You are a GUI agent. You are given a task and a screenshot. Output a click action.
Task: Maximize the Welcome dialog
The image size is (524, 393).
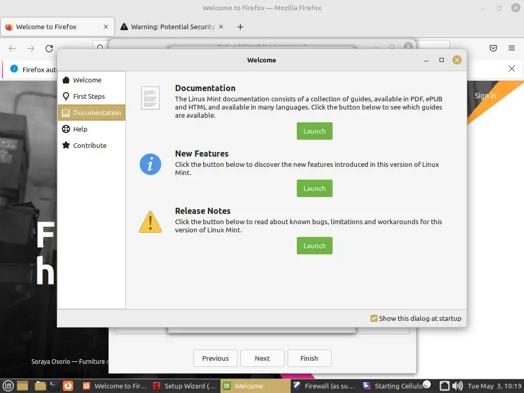point(442,60)
